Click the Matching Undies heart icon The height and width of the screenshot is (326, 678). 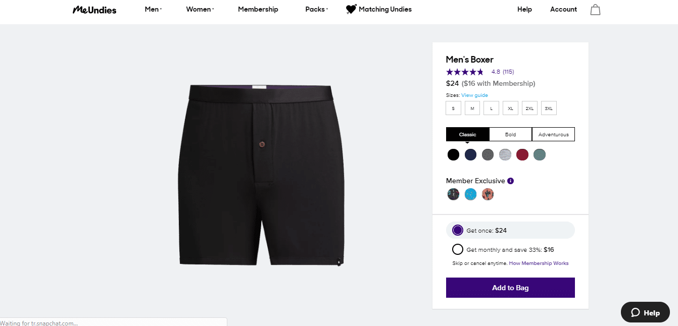(x=351, y=9)
